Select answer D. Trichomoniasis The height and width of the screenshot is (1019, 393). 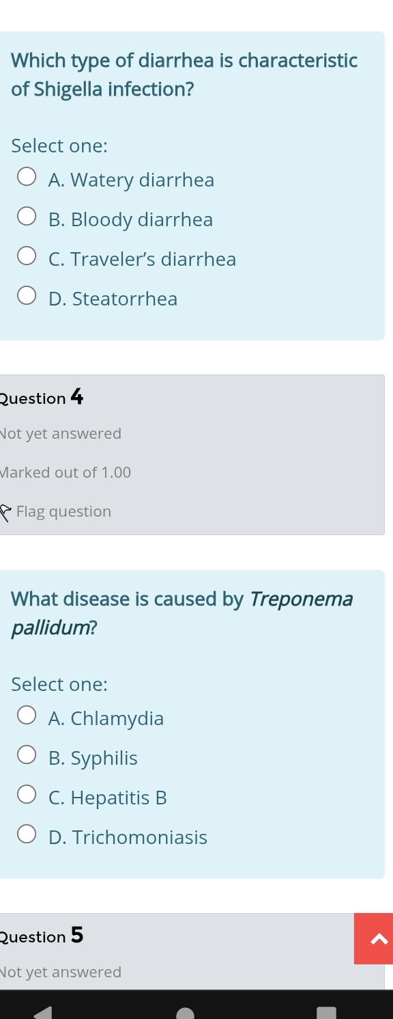click(26, 834)
